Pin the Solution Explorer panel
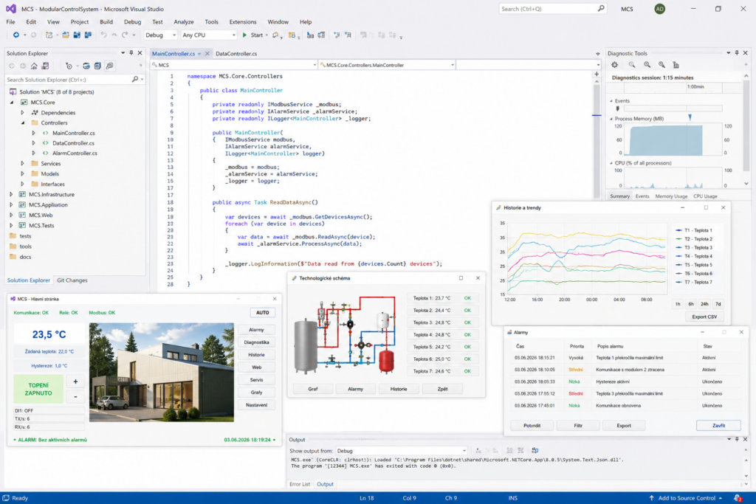 click(131, 53)
